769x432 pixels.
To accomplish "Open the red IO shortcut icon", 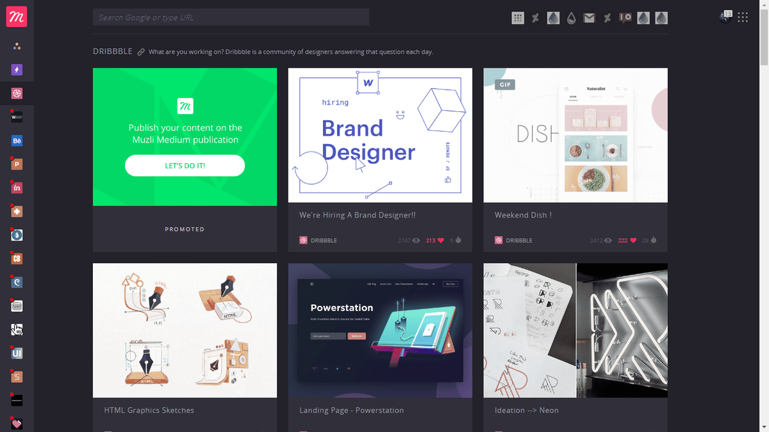I will tap(625, 18).
